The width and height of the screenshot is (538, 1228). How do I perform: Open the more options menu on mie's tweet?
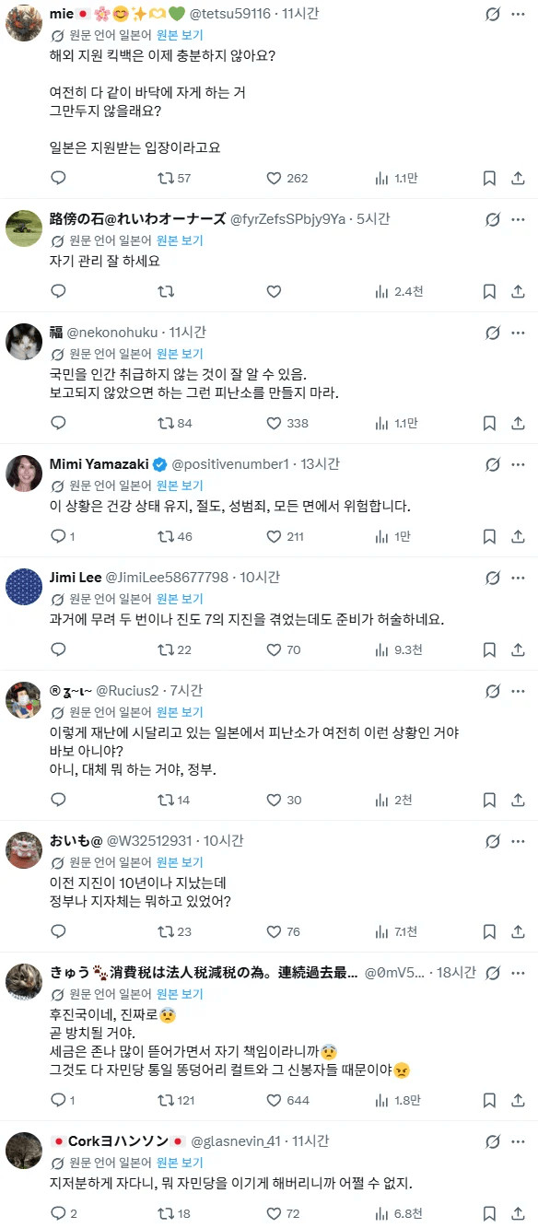coord(519,14)
